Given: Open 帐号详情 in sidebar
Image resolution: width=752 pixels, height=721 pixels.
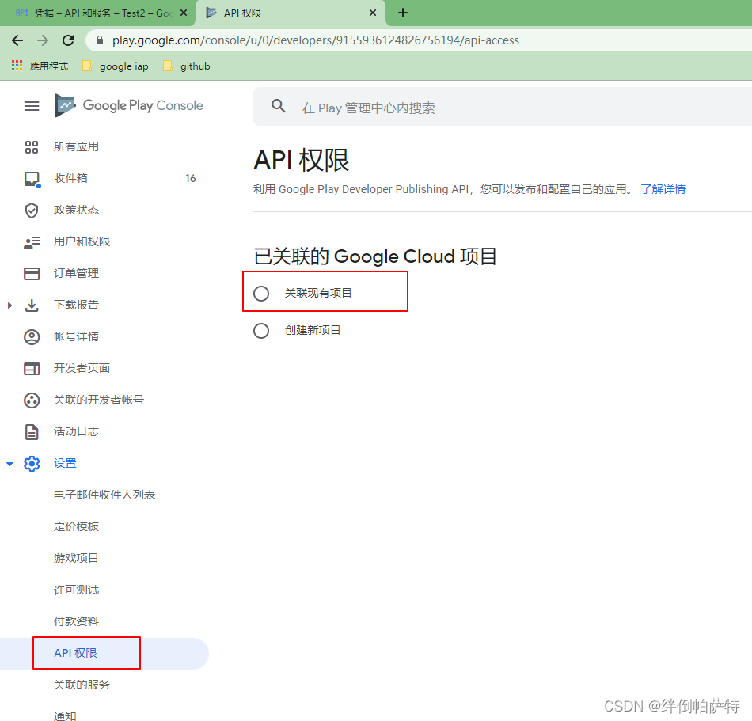Looking at the screenshot, I should point(76,336).
